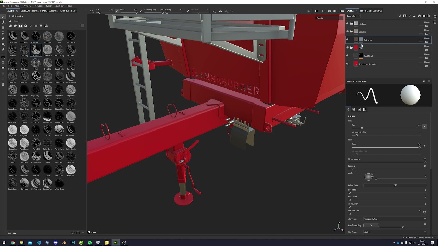
Task: Hide the Dirt Layer
Action: click(x=348, y=40)
